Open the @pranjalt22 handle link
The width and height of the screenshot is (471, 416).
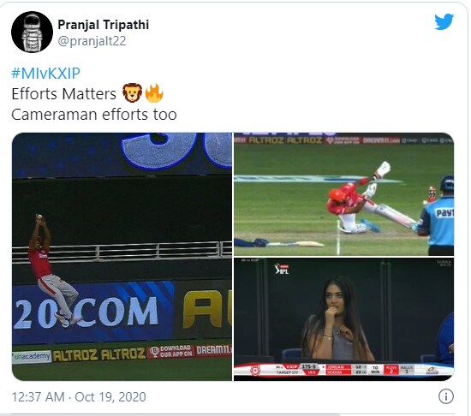(x=92, y=41)
